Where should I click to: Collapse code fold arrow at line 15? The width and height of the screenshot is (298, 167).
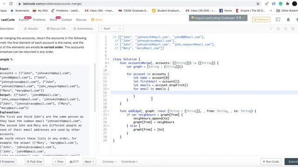pos(108,89)
